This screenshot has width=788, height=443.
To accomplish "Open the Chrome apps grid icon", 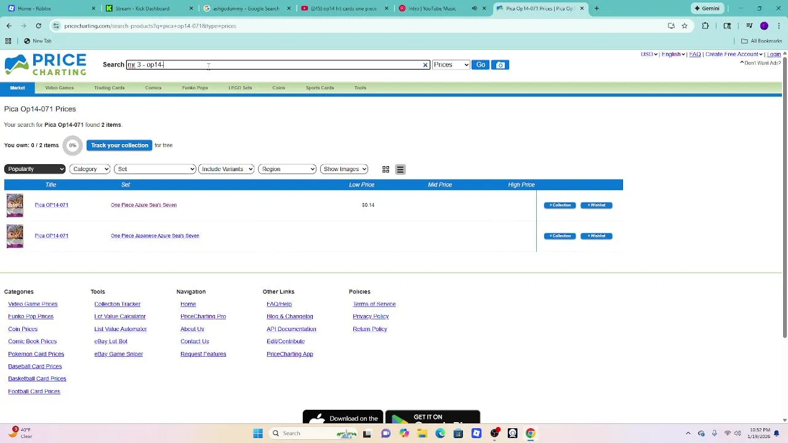I will (8, 41).
